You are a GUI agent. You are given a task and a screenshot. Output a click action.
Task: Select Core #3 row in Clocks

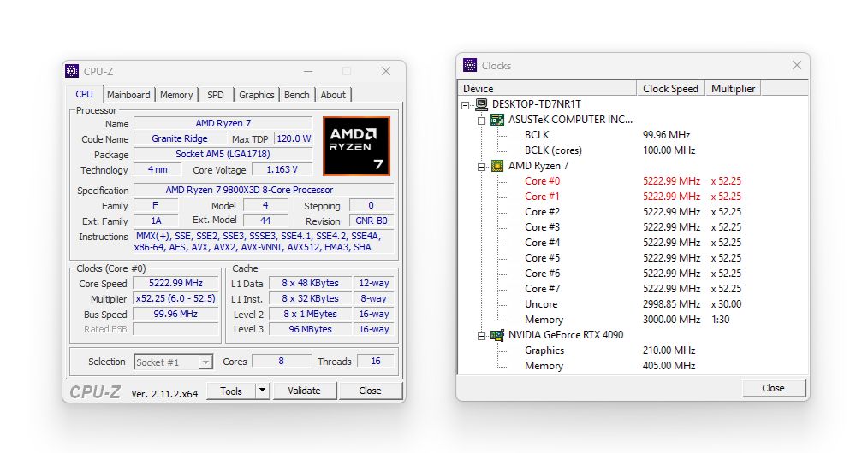pos(633,227)
